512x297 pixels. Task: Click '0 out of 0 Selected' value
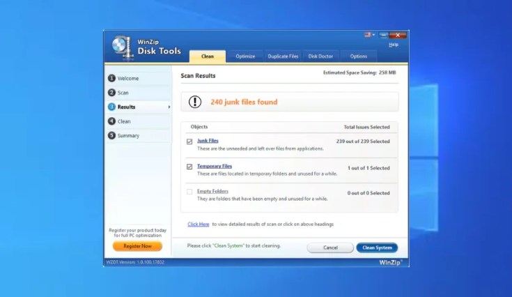coord(369,193)
